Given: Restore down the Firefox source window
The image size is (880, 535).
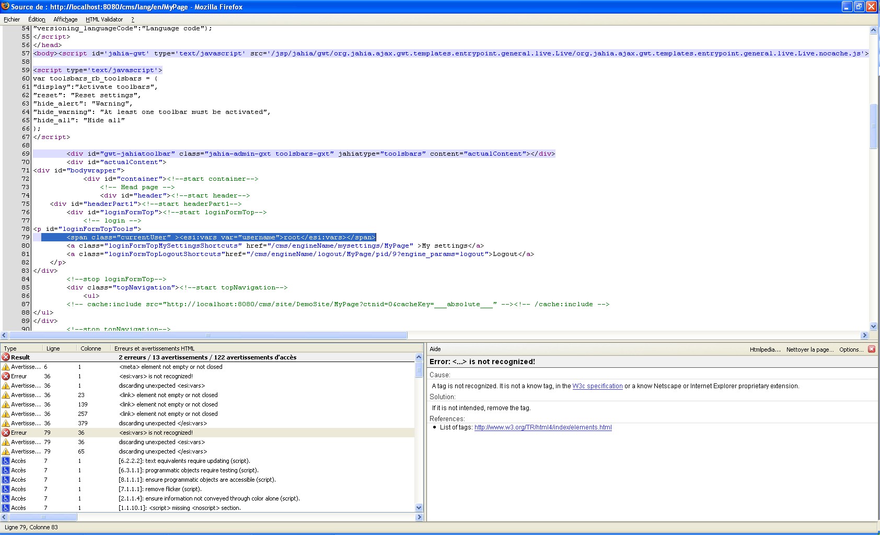Looking at the screenshot, I should click(x=859, y=6).
